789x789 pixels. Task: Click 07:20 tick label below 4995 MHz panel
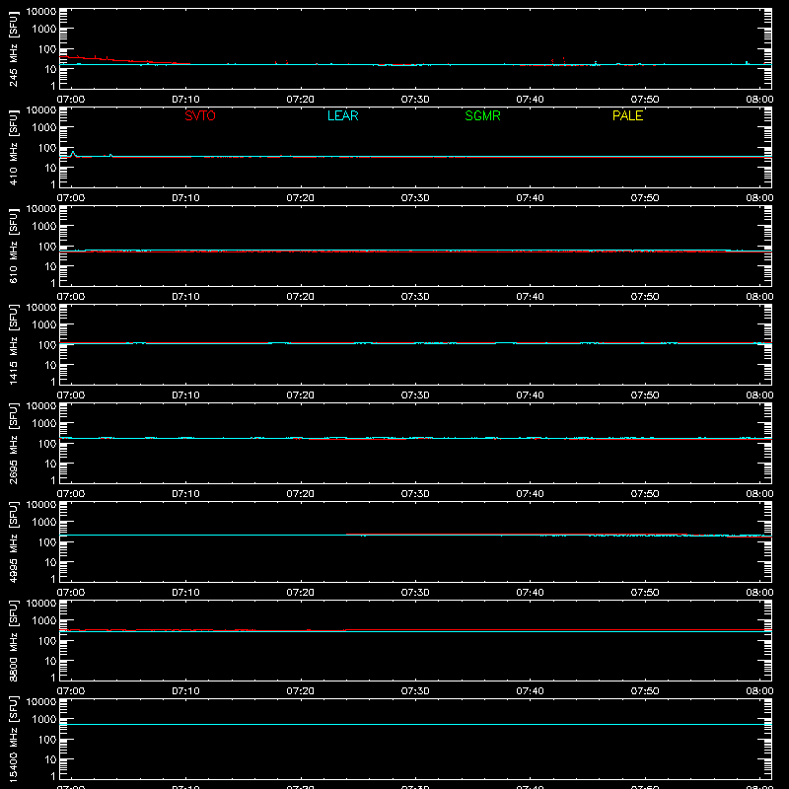coord(301,593)
